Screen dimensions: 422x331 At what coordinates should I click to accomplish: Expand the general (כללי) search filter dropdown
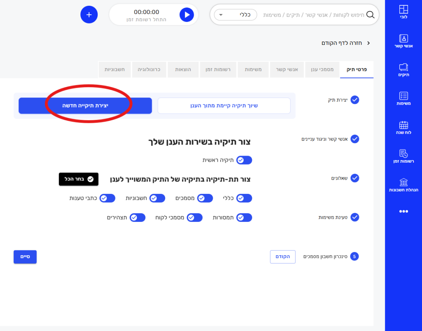235,15
